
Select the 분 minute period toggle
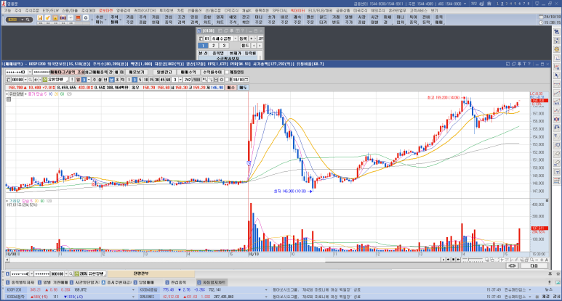click(x=111, y=80)
